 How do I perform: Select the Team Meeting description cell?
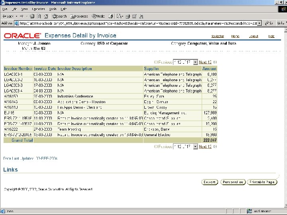click(100, 129)
